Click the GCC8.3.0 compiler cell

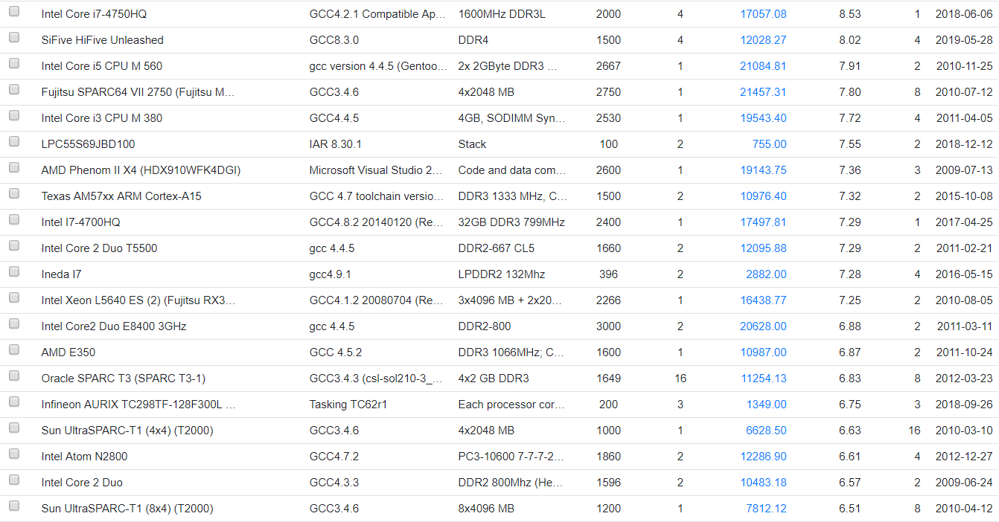[x=333, y=40]
